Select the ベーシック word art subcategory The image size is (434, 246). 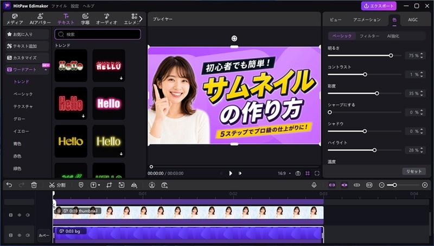(23, 94)
